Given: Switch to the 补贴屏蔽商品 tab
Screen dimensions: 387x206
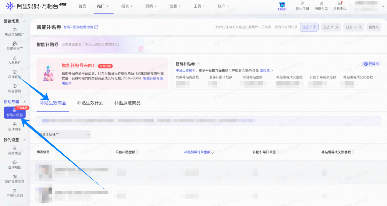Looking at the screenshot, I should [127, 103].
